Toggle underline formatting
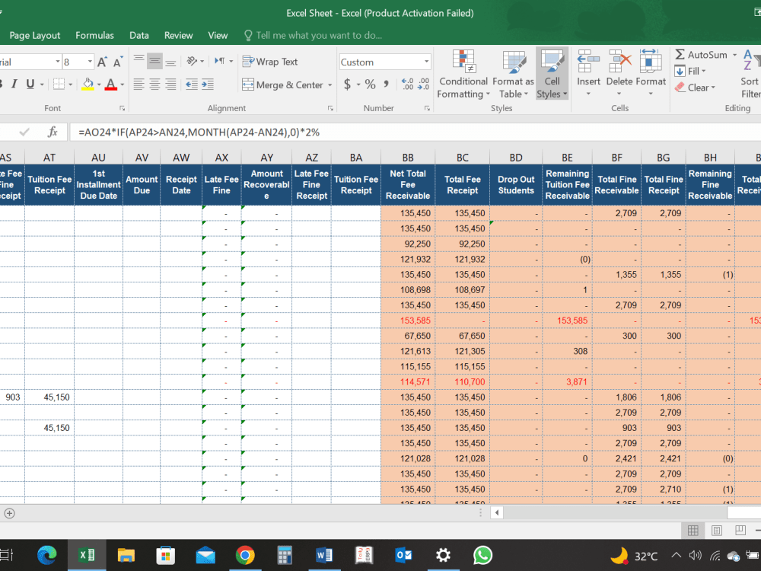 30,85
